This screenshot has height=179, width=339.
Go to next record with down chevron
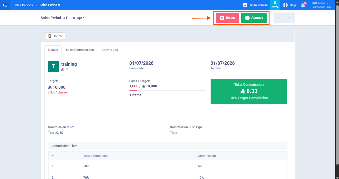click(x=289, y=18)
